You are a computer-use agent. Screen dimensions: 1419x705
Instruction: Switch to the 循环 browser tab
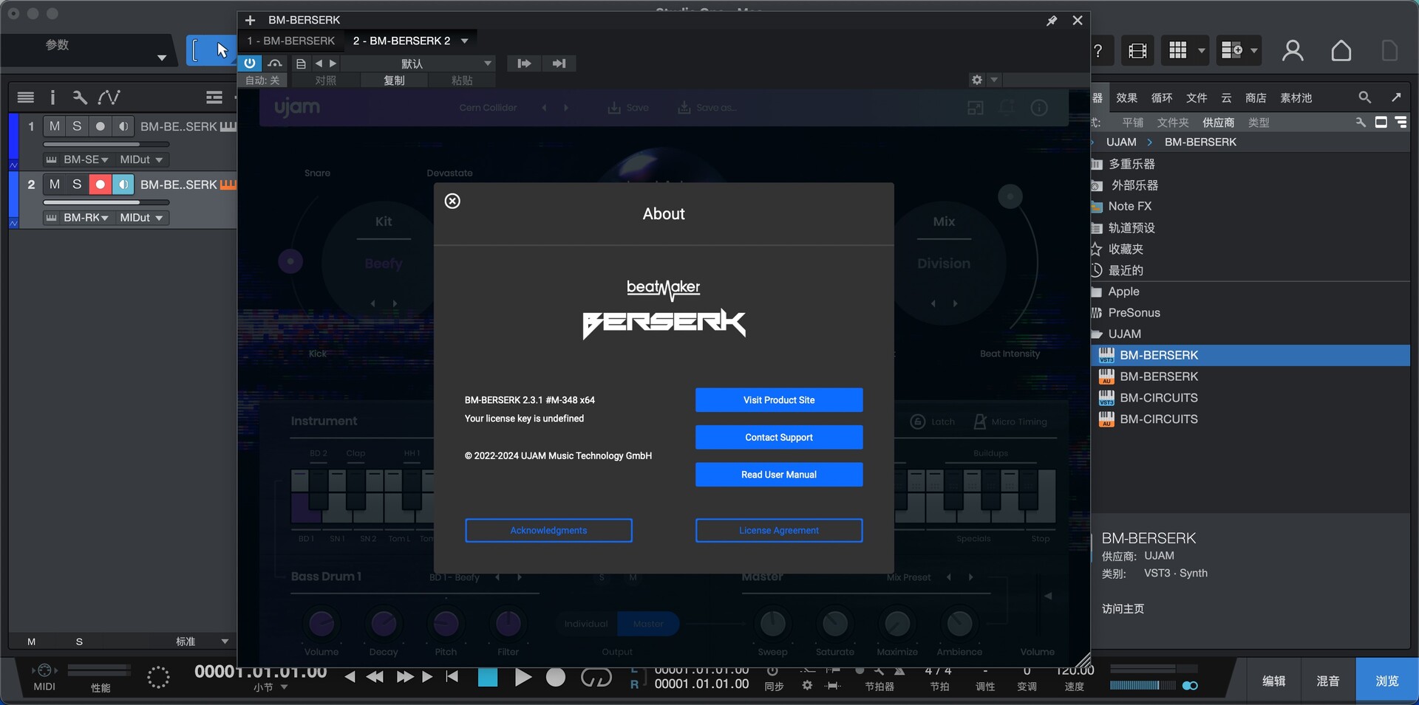point(1162,97)
